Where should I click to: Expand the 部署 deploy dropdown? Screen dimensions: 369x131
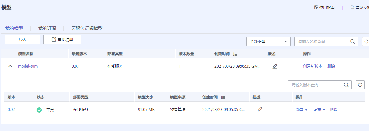[301, 110]
